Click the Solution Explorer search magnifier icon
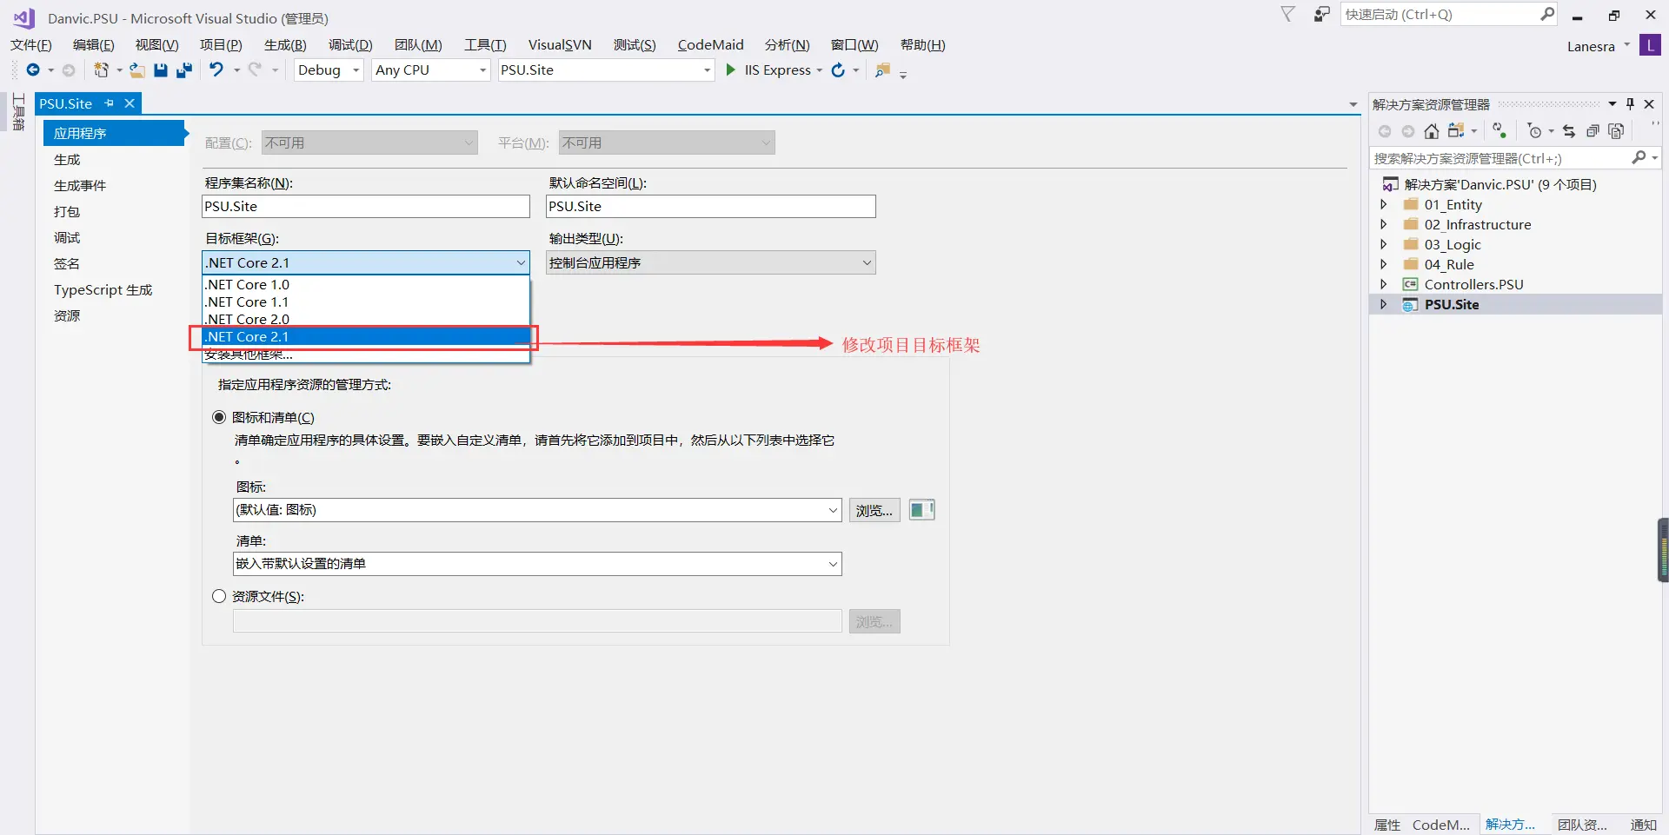This screenshot has width=1669, height=835. 1639,157
